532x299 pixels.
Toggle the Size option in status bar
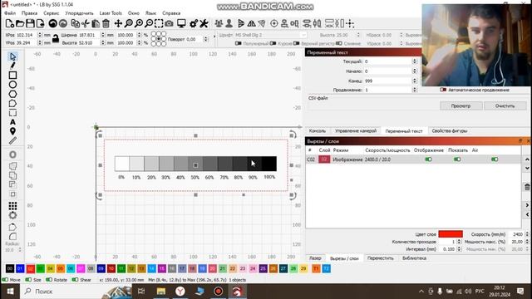(28, 280)
